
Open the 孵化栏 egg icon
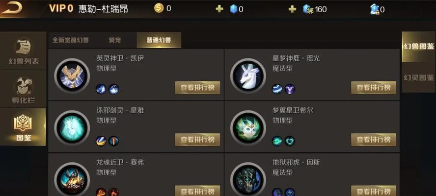pos(24,86)
